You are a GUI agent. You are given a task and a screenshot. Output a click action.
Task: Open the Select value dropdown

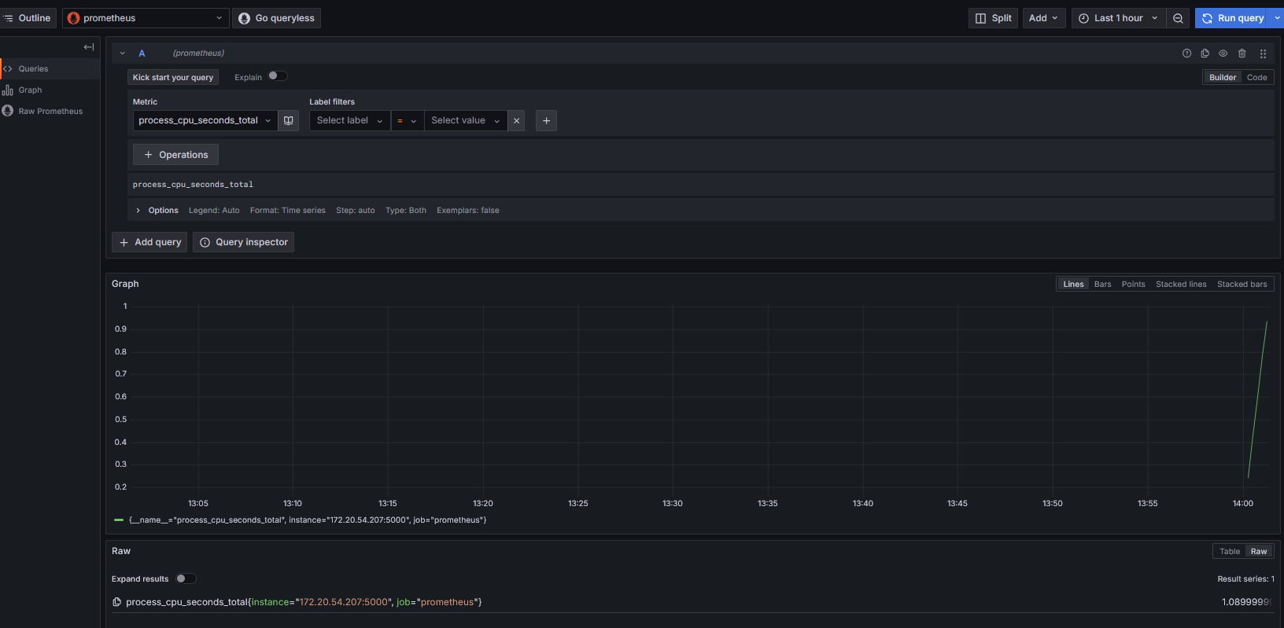(466, 120)
